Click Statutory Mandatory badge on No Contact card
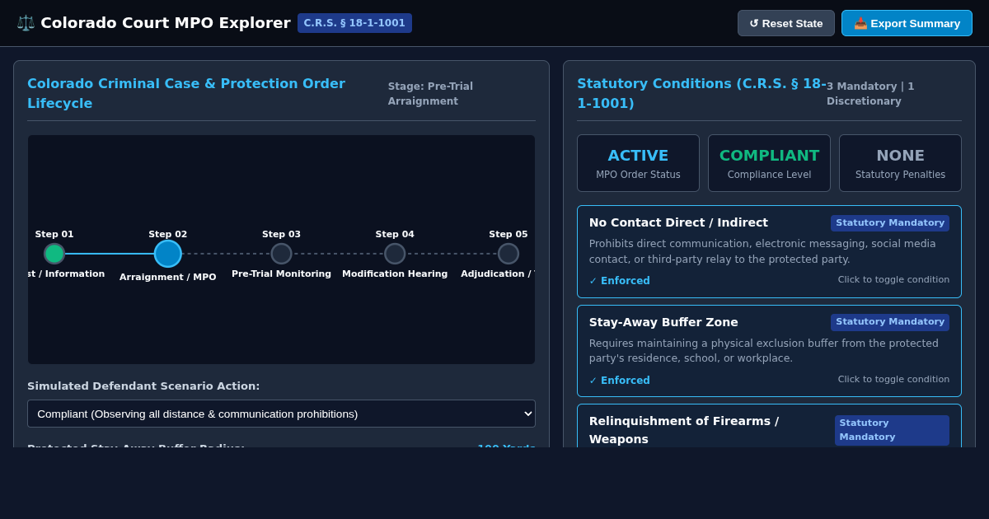This screenshot has width=989, height=519. click(x=890, y=223)
